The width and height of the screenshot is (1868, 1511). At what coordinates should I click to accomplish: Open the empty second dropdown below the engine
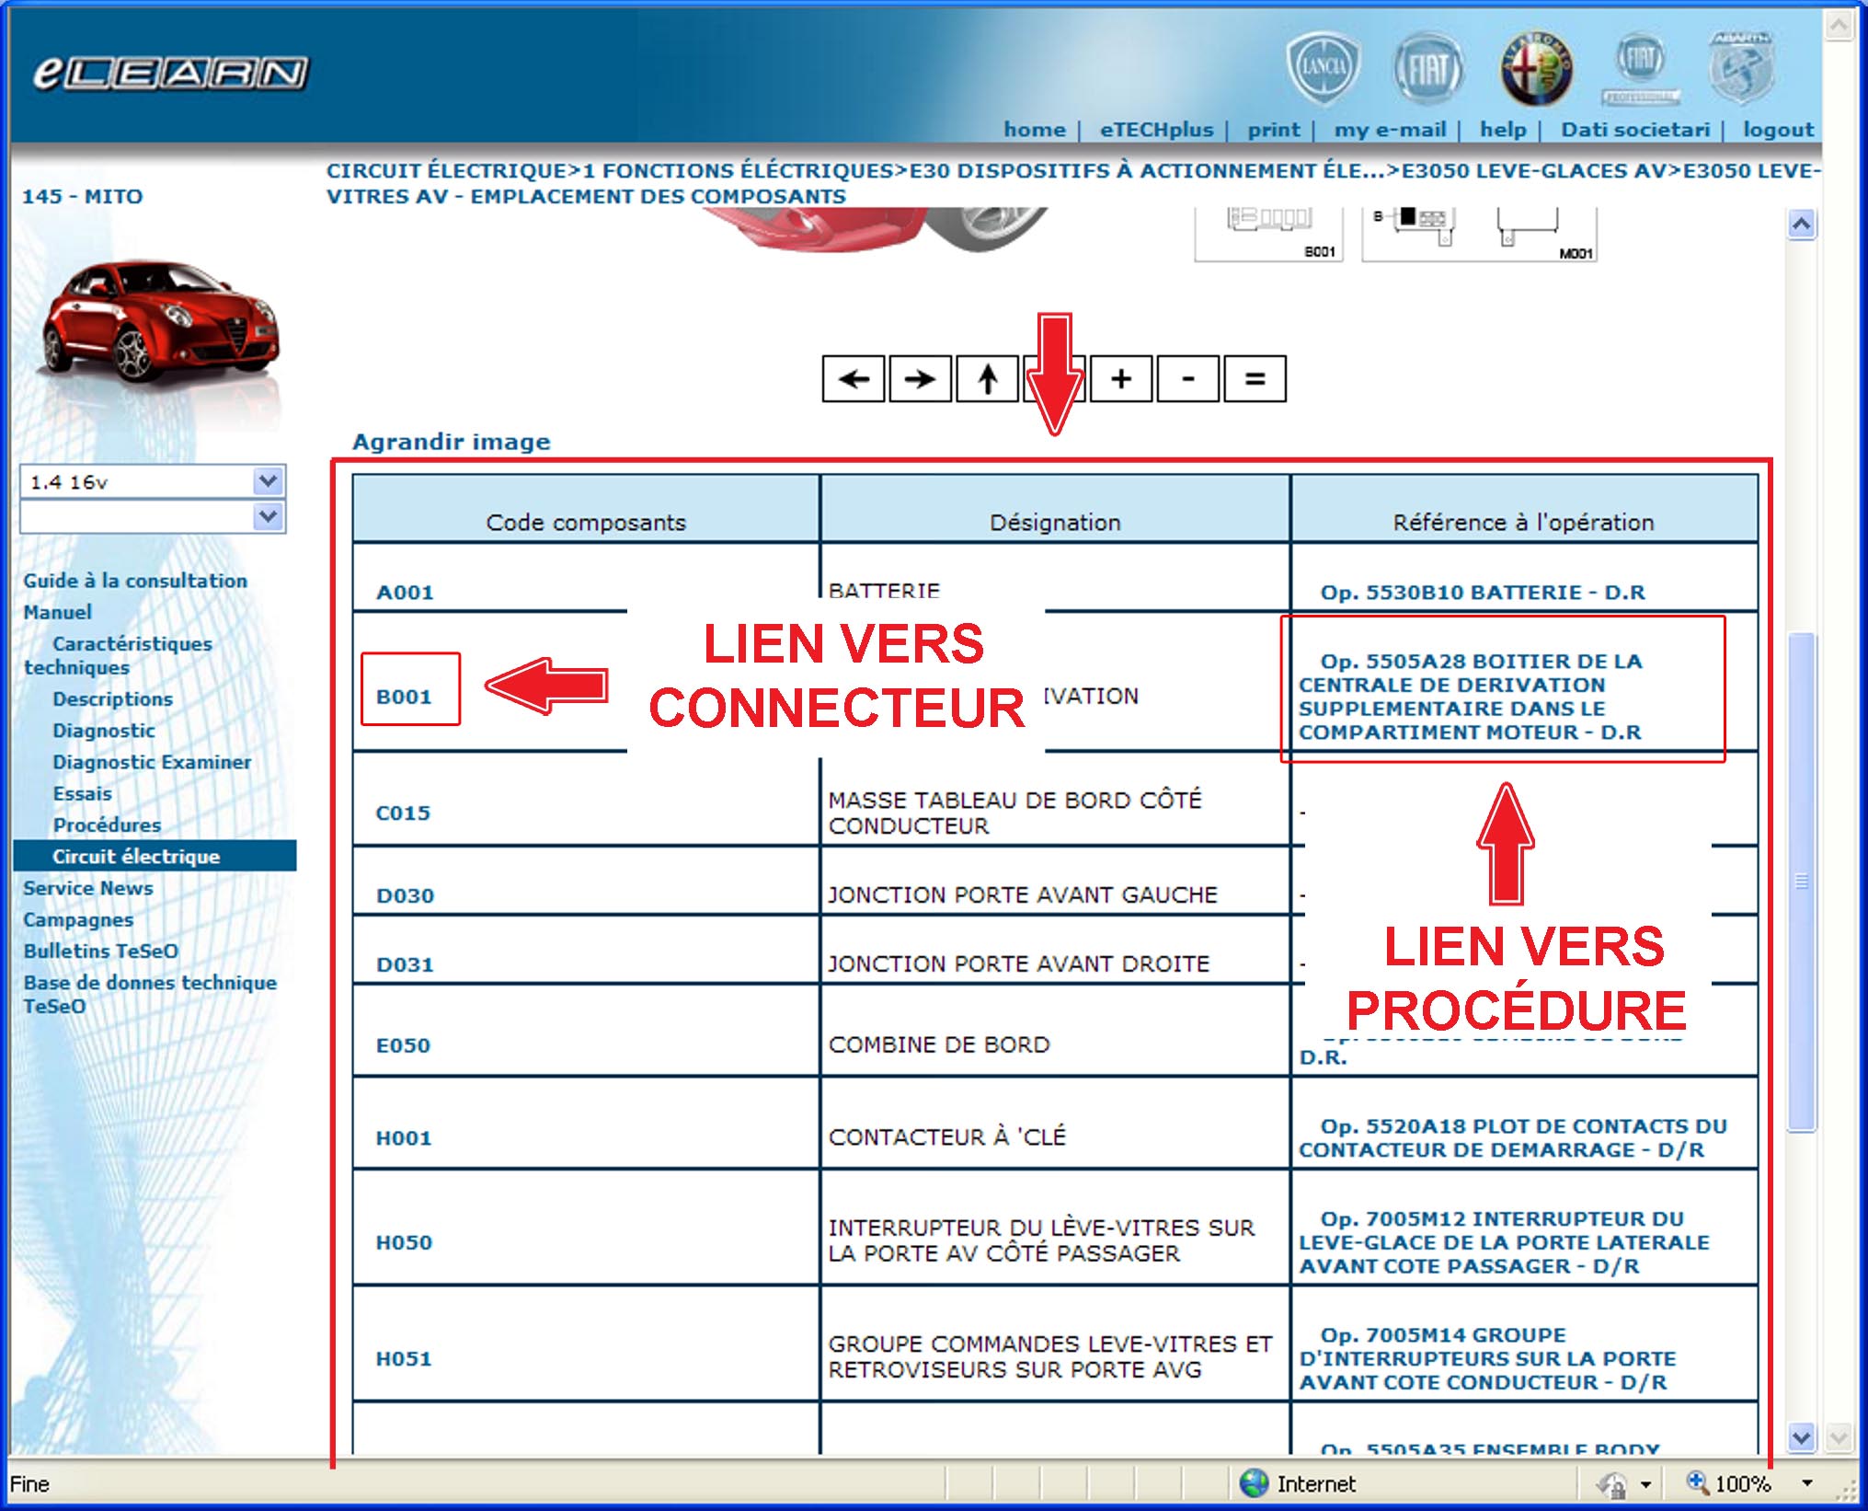click(268, 516)
